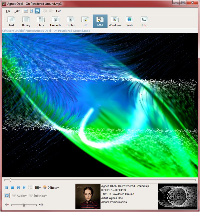Switch to Windows view mode
The height and width of the screenshot is (212, 200).
pyautogui.click(x=115, y=21)
